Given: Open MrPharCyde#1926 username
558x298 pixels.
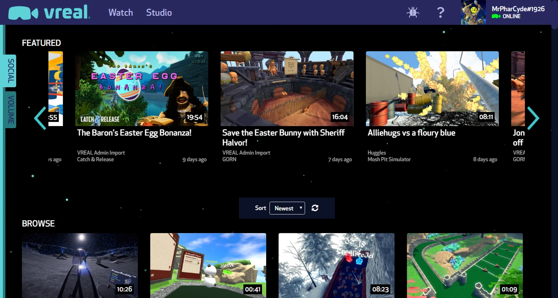Looking at the screenshot, I should point(518,9).
